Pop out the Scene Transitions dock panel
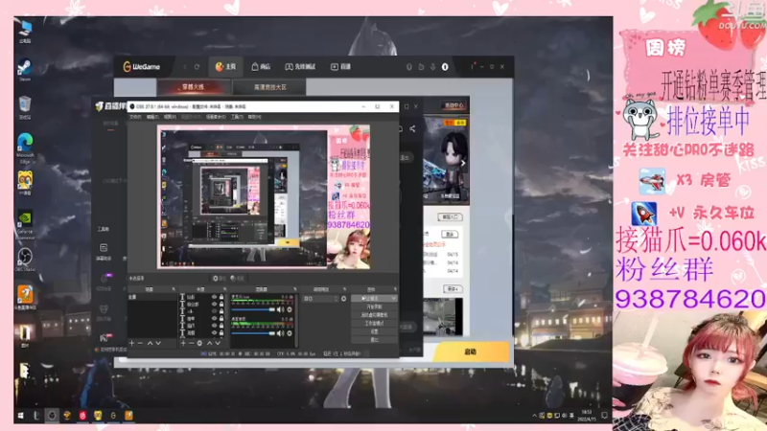 pos(344,289)
